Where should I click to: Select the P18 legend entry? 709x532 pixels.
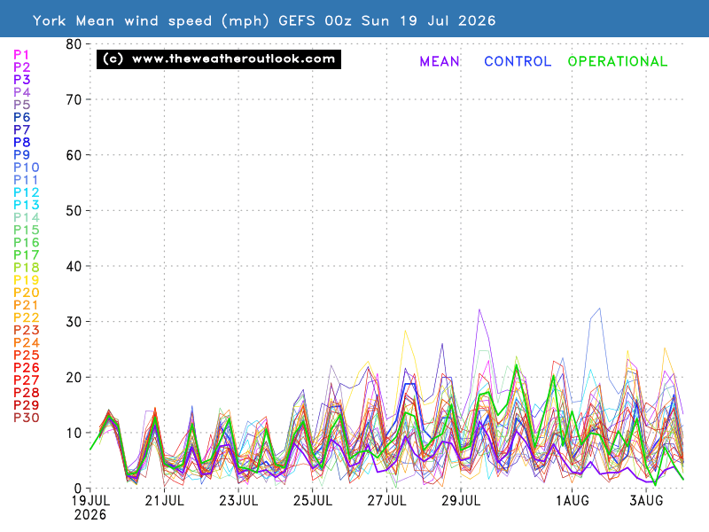pyautogui.click(x=27, y=268)
